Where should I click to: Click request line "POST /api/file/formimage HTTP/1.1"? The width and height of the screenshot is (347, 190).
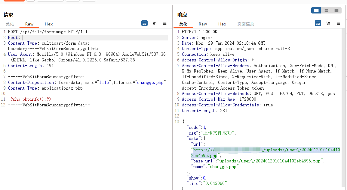(x=48, y=32)
